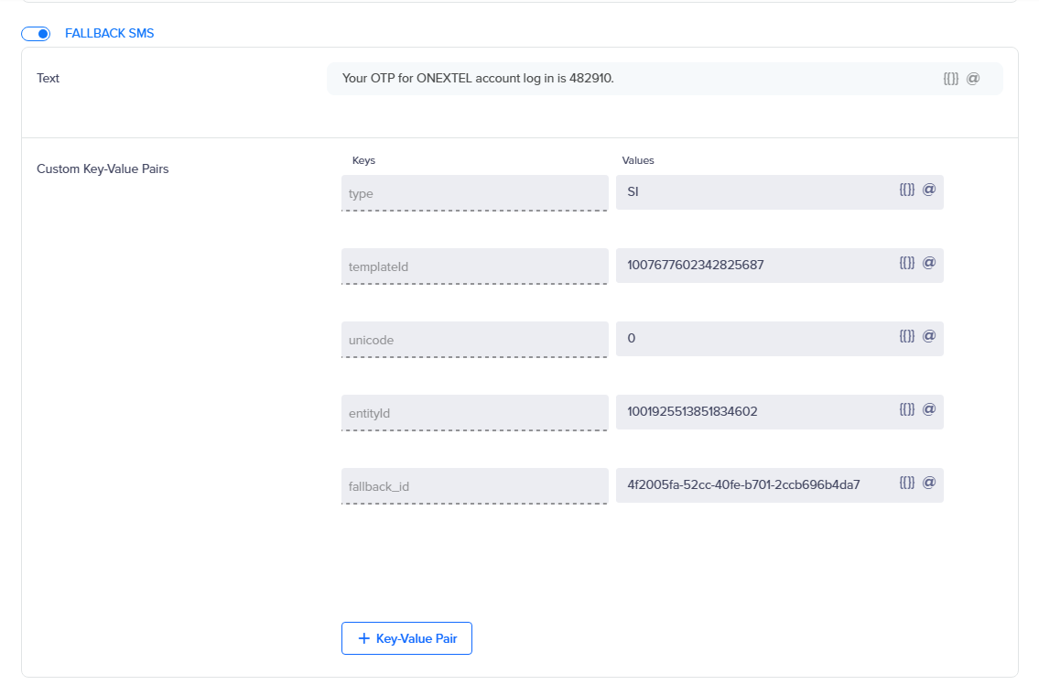The width and height of the screenshot is (1039, 685).
Task: Click braces icon in fallback_id value row
Action: tap(907, 483)
